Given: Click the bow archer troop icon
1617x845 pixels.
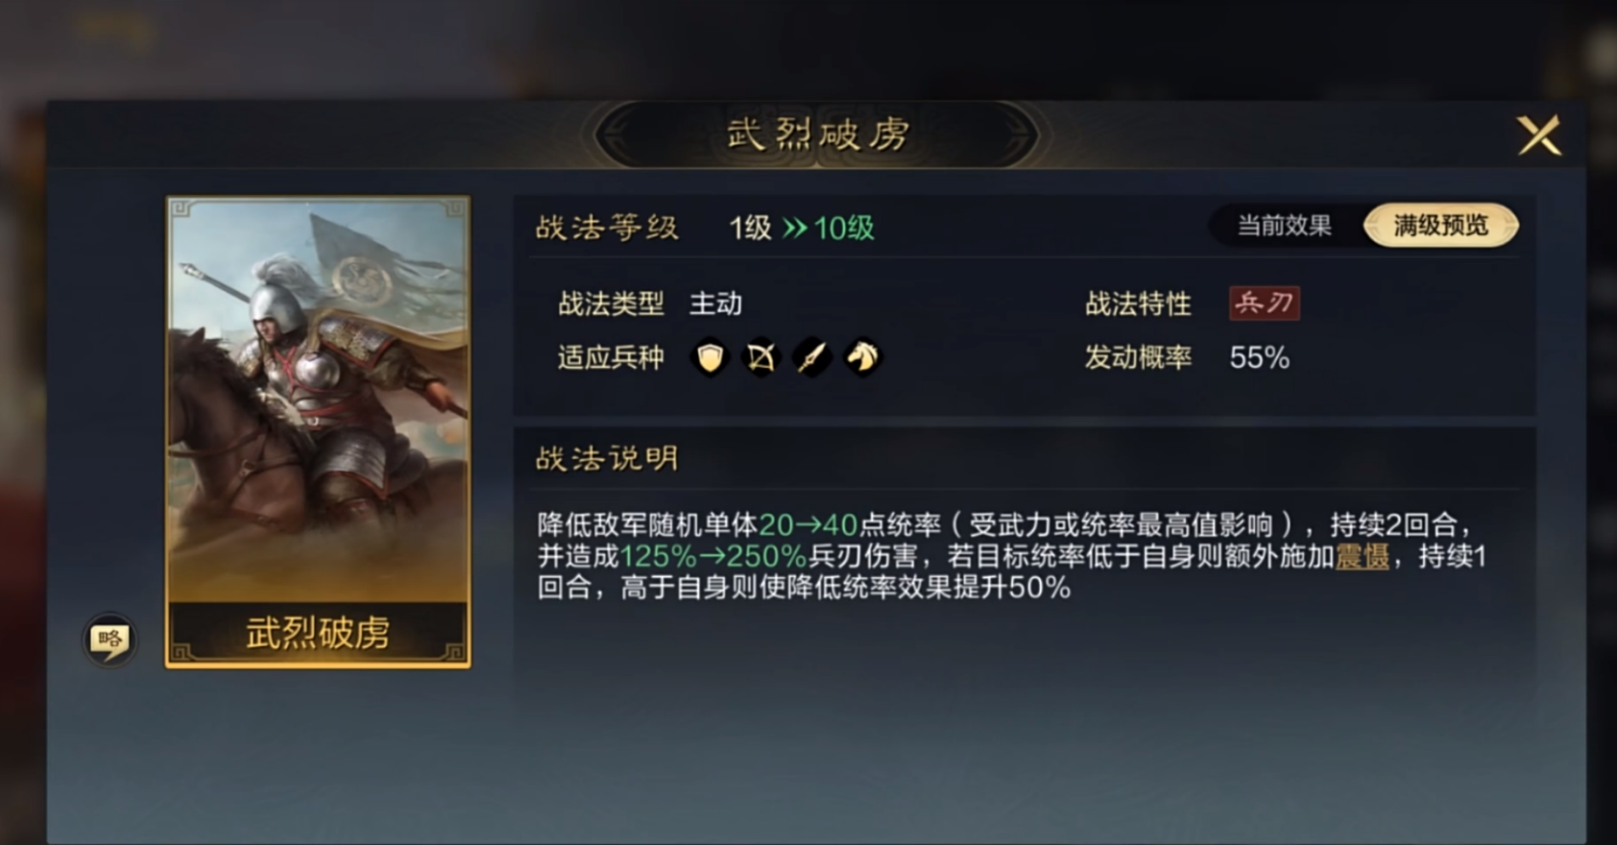Looking at the screenshot, I should pyautogui.click(x=760, y=358).
